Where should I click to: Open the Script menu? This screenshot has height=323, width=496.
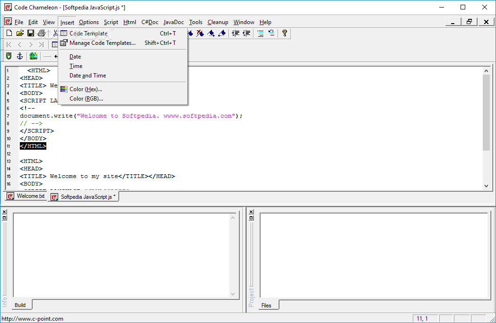[x=111, y=22]
